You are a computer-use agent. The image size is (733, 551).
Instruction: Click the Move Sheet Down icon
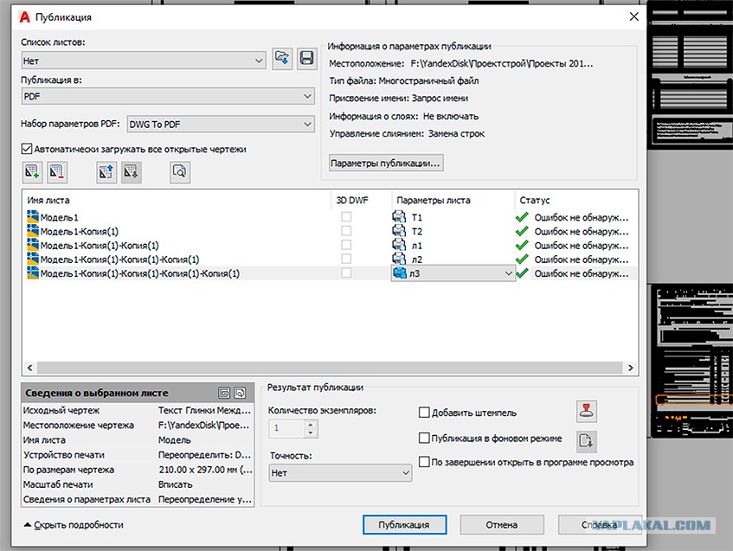[x=132, y=172]
